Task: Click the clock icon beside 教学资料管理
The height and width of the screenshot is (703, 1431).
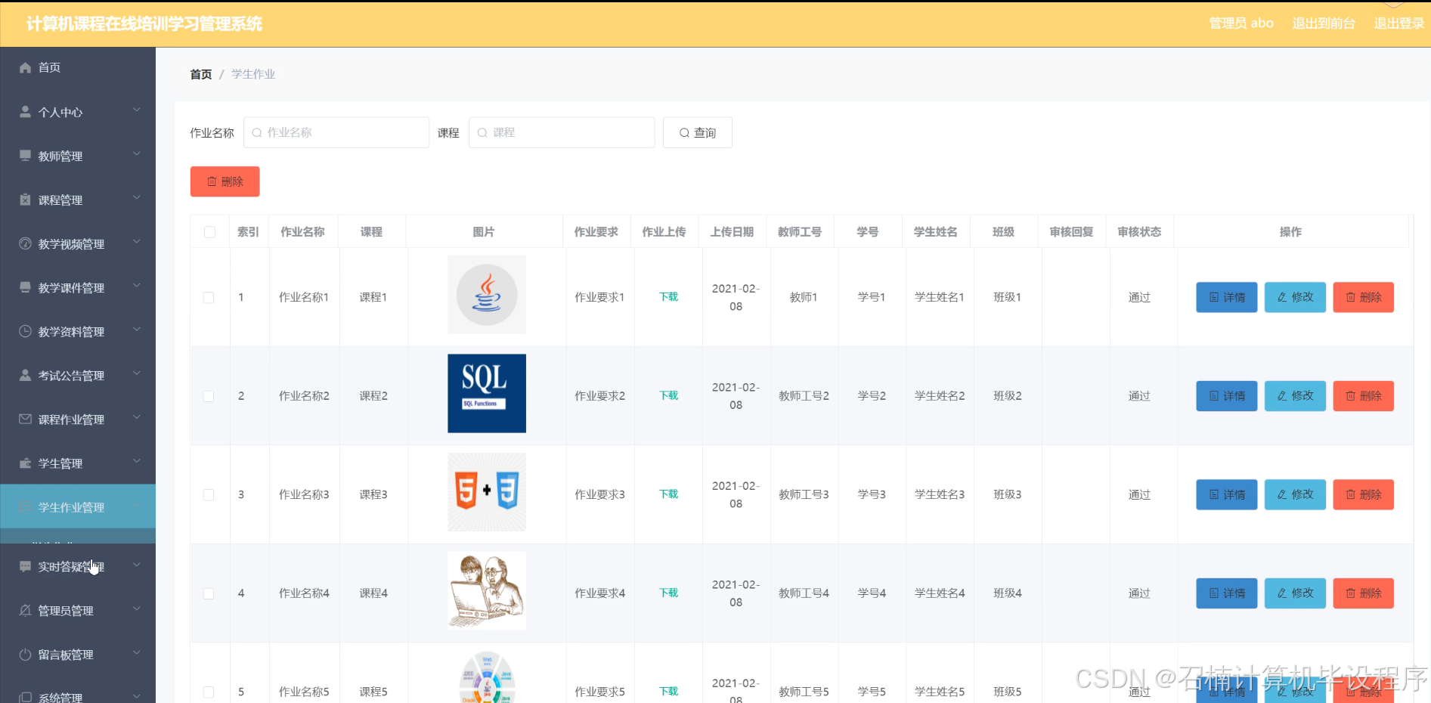Action: [25, 331]
